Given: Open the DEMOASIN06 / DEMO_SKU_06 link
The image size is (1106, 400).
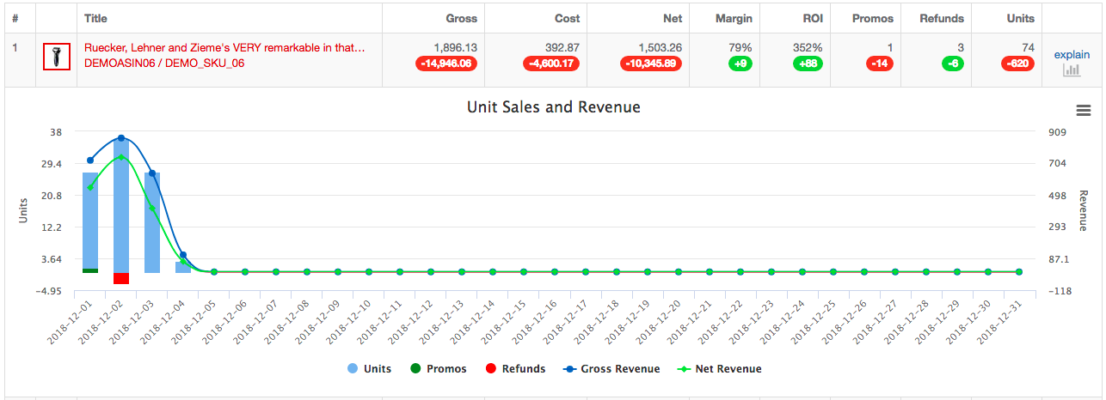Looking at the screenshot, I should [x=164, y=64].
